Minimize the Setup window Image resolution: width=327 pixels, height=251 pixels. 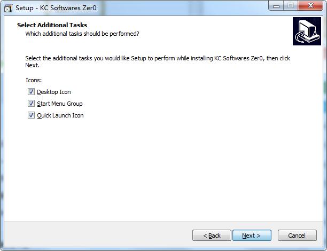(x=276, y=6)
